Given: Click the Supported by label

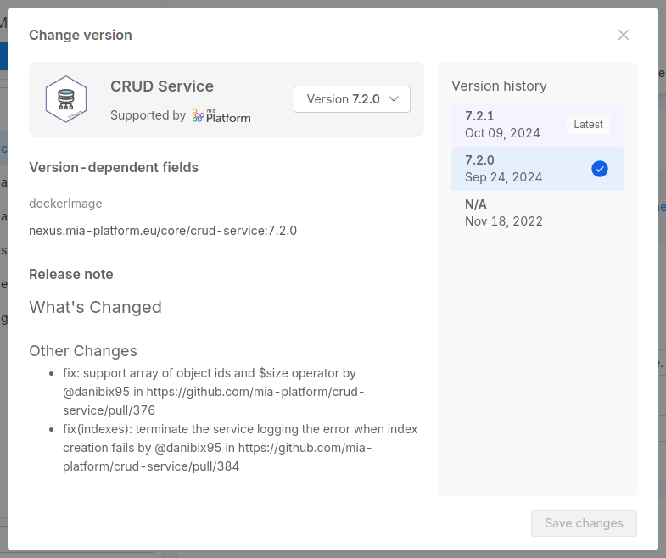Looking at the screenshot, I should tap(148, 115).
